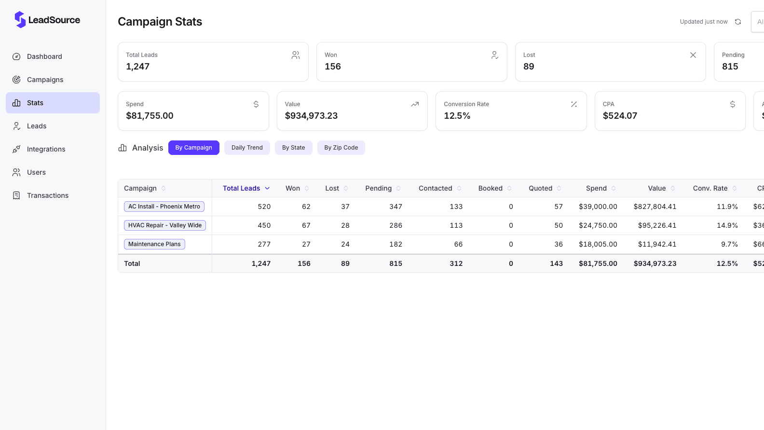Switch to By State tab
This screenshot has height=430, width=764.
(294, 148)
